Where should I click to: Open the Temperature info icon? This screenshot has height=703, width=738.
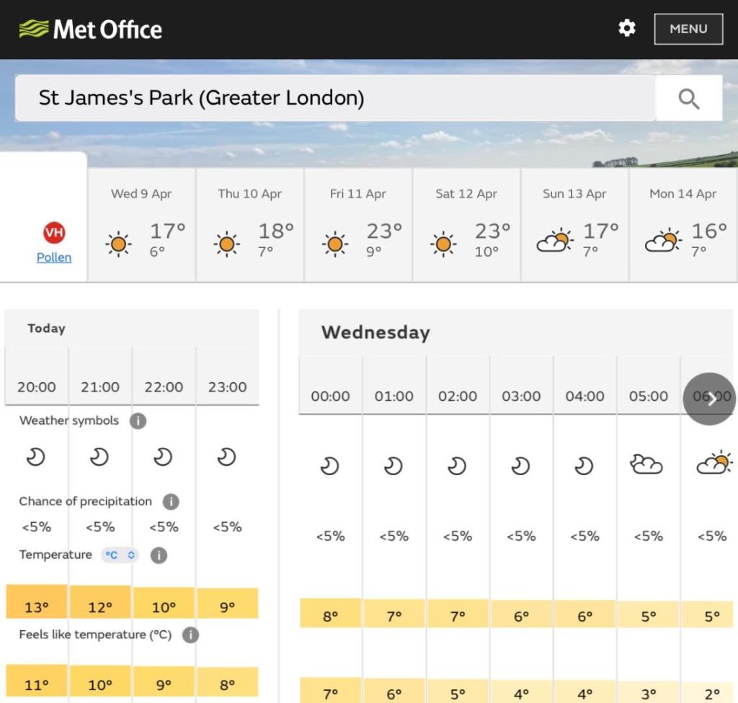coord(159,555)
